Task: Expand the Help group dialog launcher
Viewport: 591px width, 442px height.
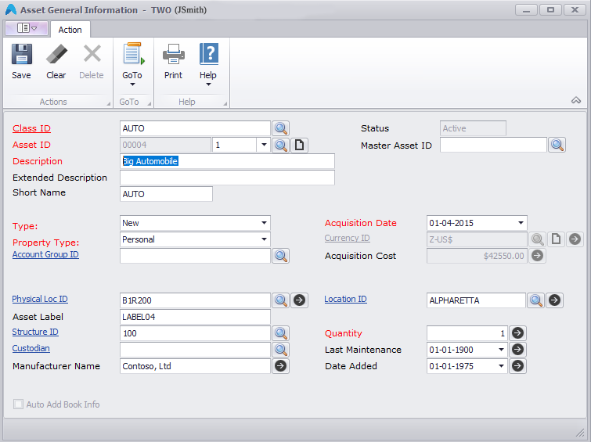Action: coord(225,103)
